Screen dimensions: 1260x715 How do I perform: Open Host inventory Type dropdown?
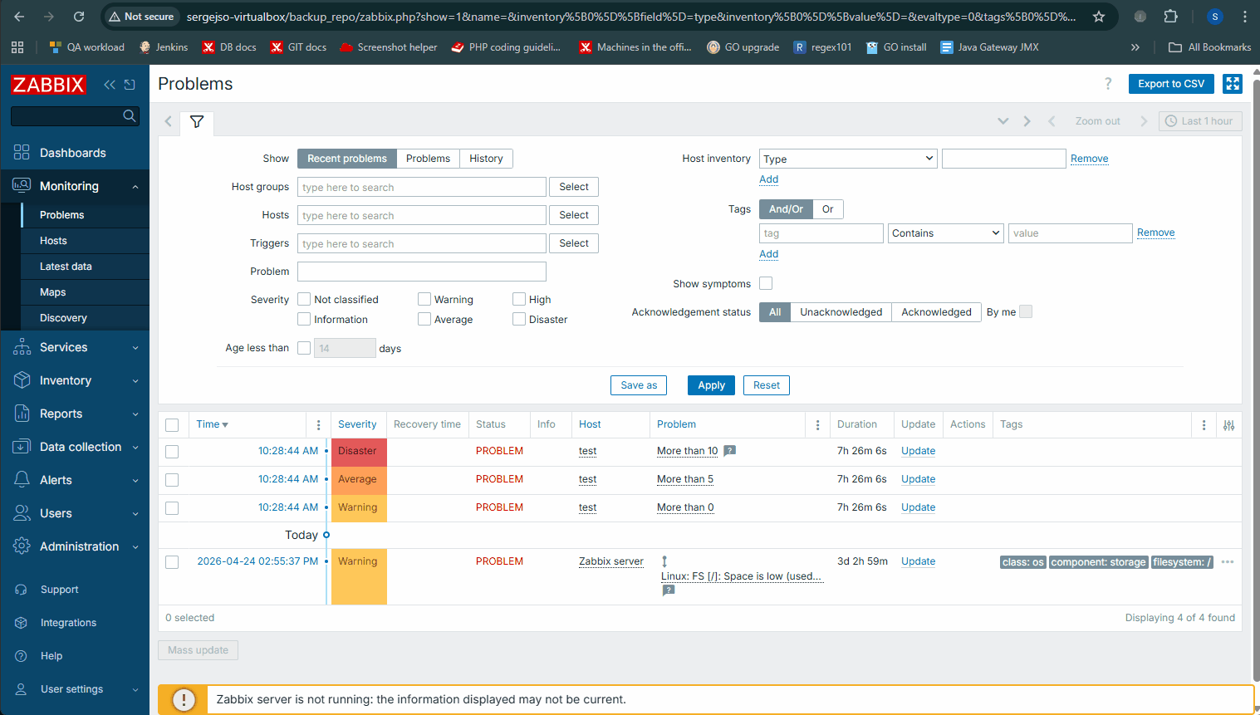point(848,159)
